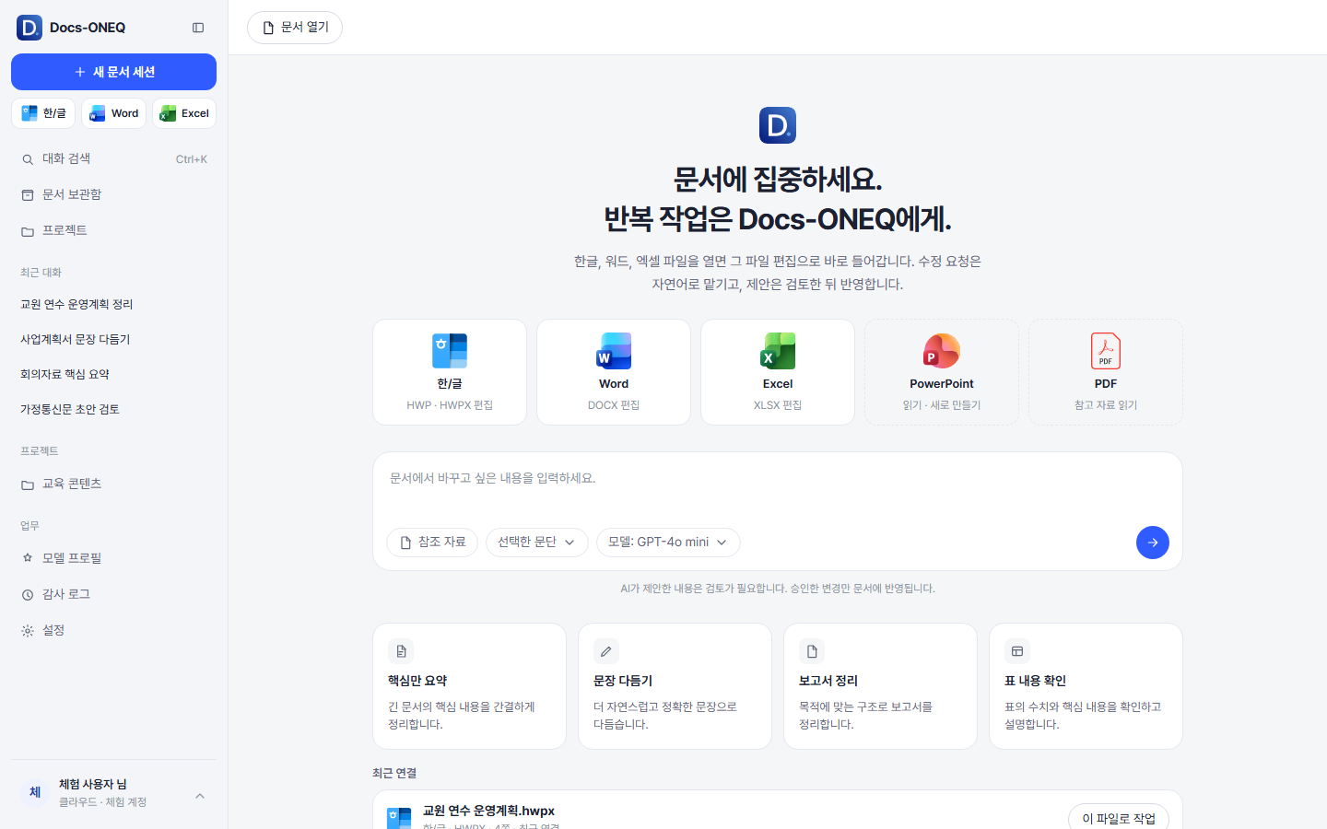Image resolution: width=1327 pixels, height=829 pixels.
Task: Open 대화 검색 search
Action: tap(113, 158)
